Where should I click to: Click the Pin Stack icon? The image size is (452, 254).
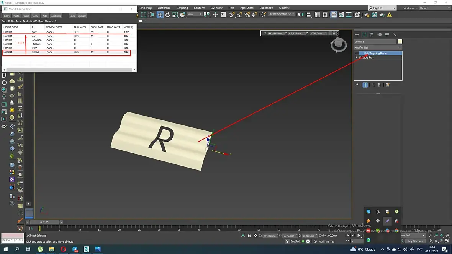(x=357, y=85)
